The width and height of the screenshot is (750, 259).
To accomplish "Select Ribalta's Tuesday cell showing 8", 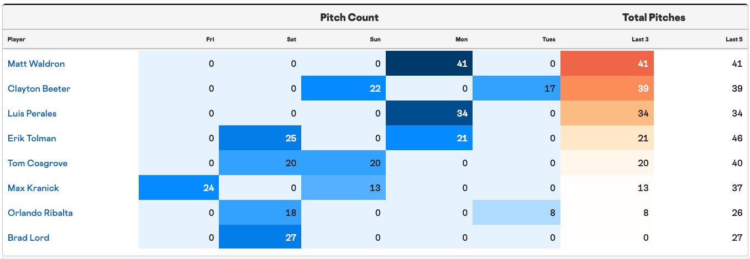I will pos(517,213).
